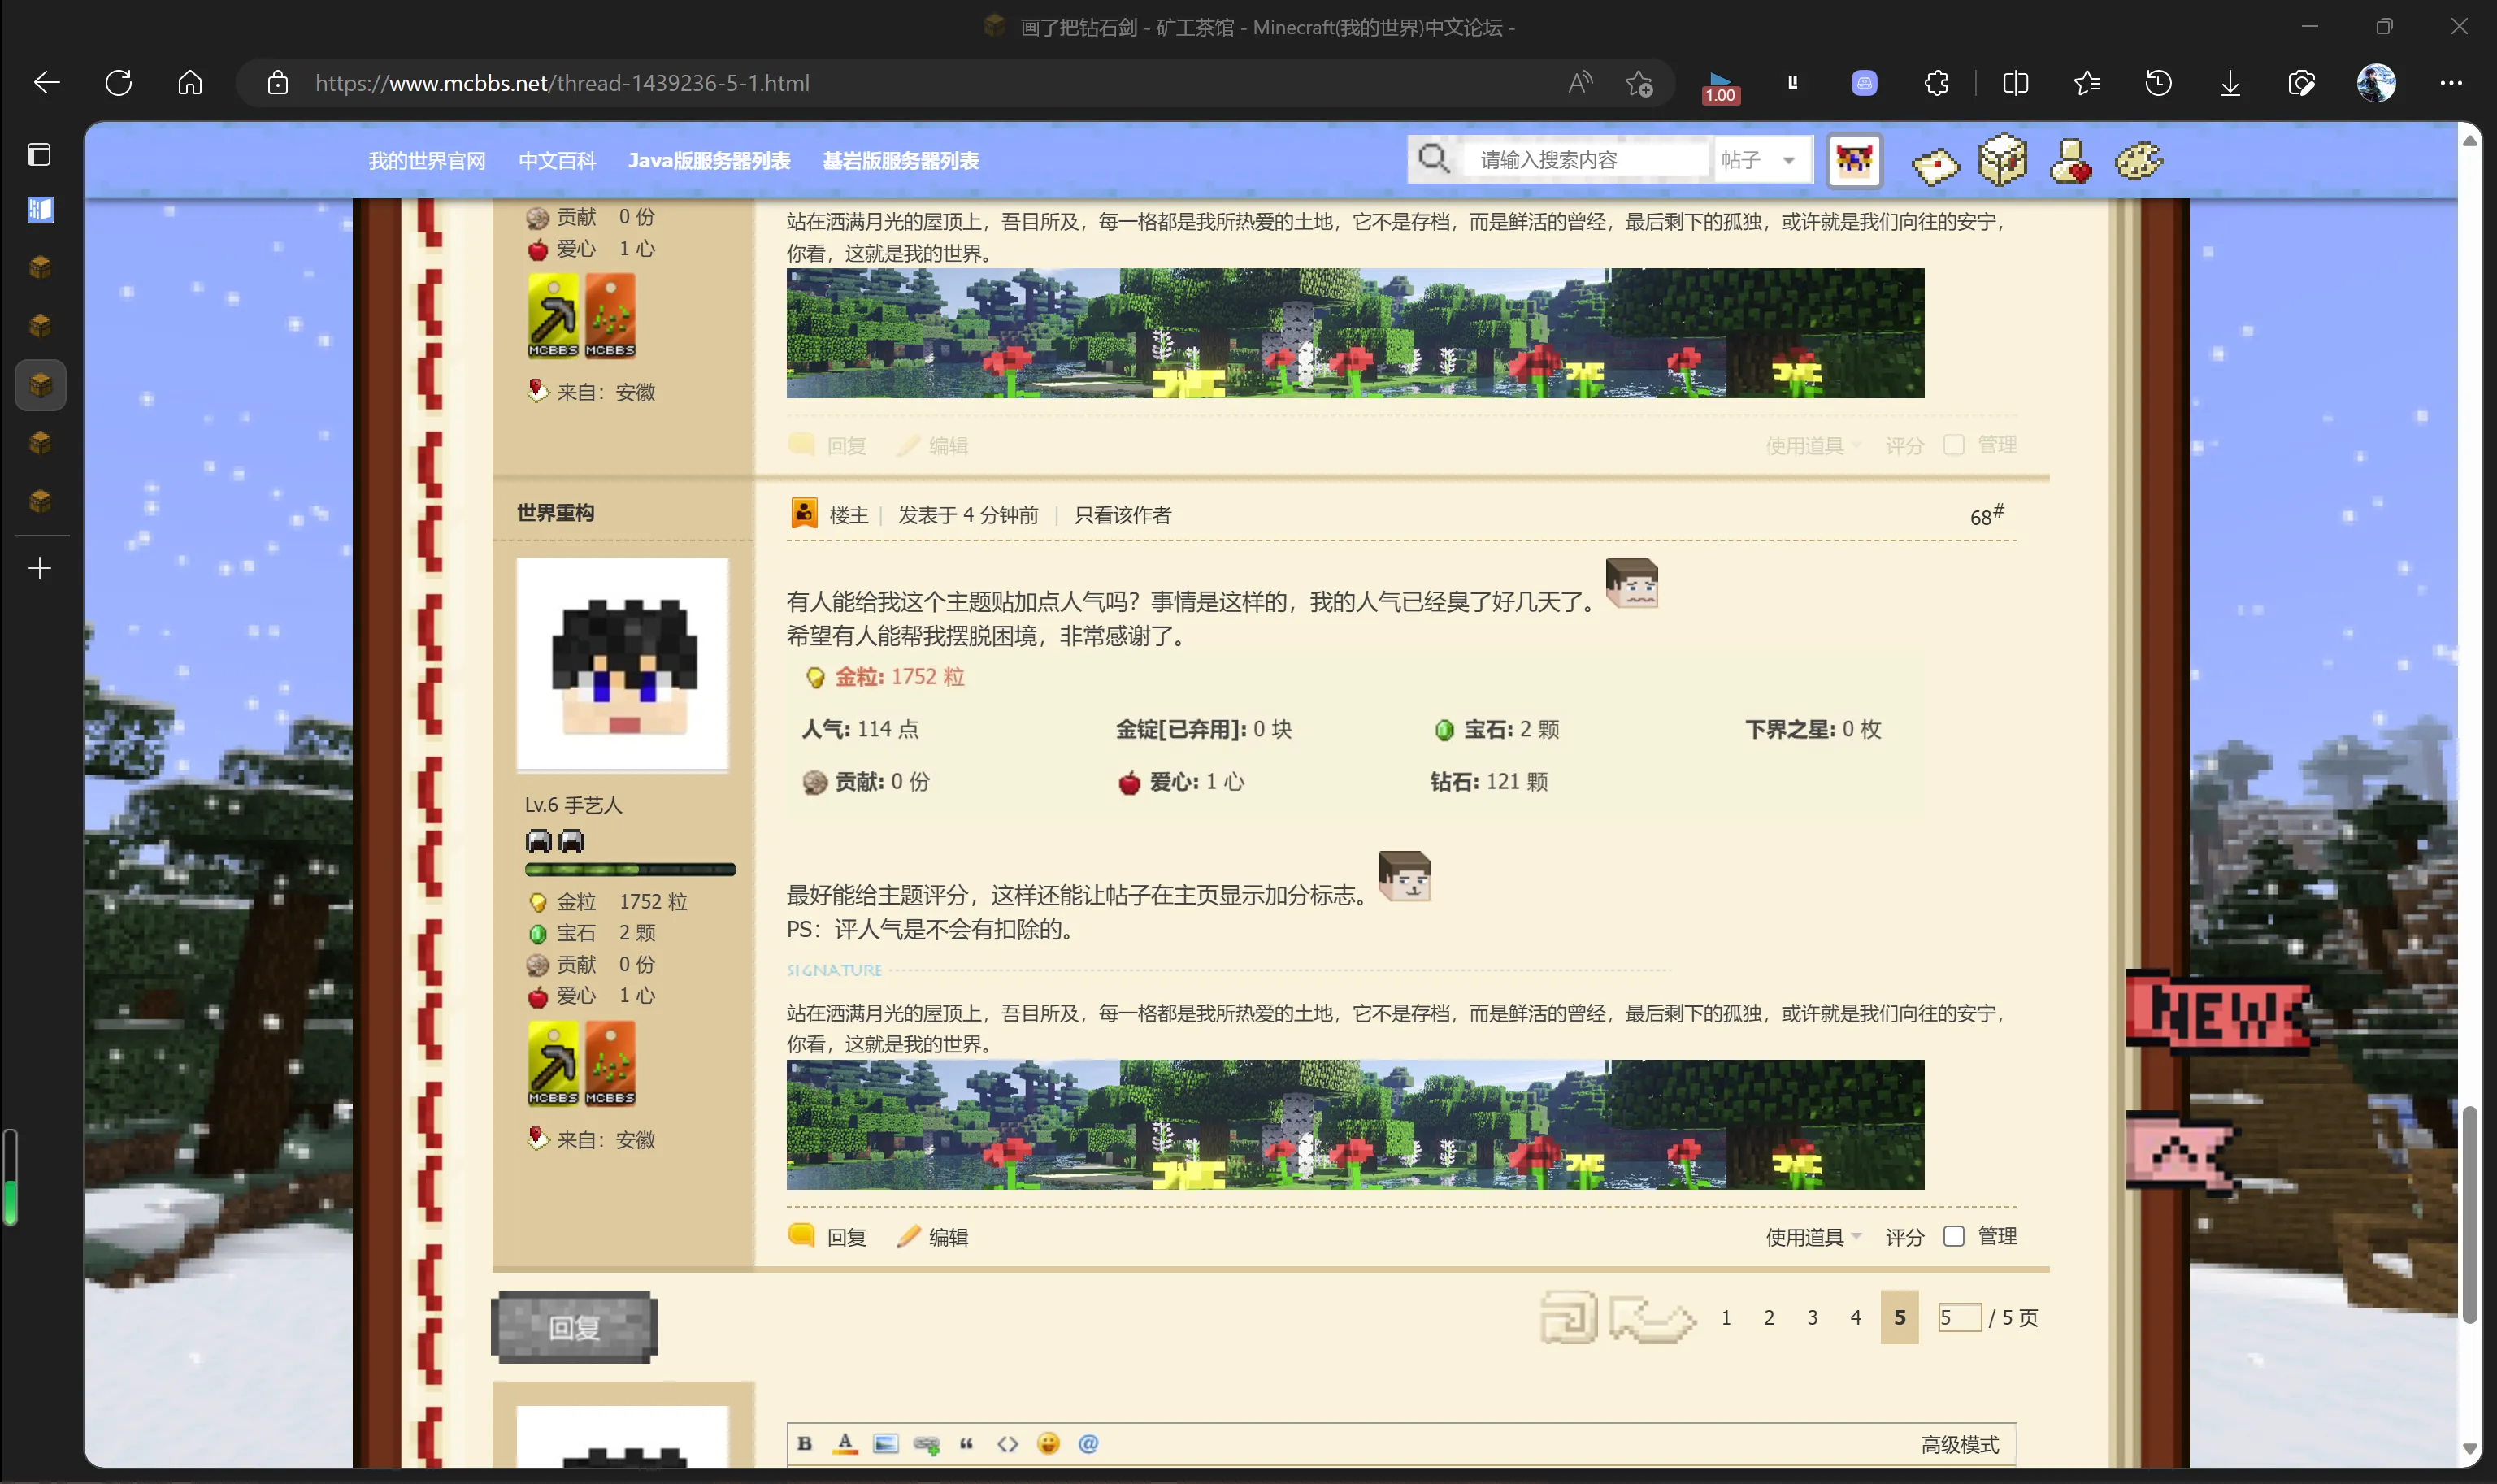Open the read aloud icon in the address bar
The image size is (2497, 1484).
coord(1580,83)
